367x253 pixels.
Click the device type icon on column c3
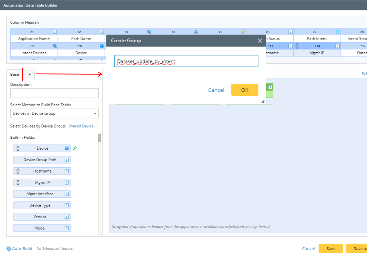pyautogui.click(x=149, y=32)
